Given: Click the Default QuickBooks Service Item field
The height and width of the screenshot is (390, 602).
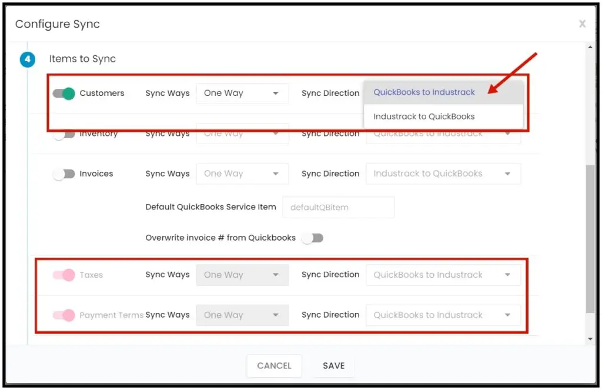Looking at the screenshot, I should pyautogui.click(x=338, y=208).
